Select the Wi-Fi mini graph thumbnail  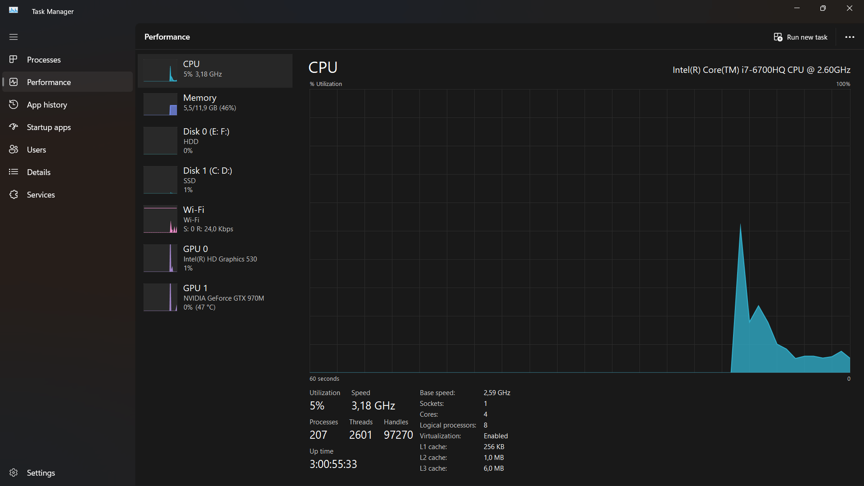click(x=160, y=219)
